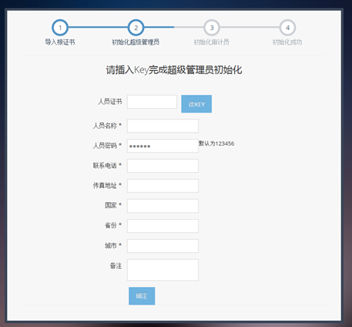
Task: Click the 确定 confirm button
Action: click(142, 296)
